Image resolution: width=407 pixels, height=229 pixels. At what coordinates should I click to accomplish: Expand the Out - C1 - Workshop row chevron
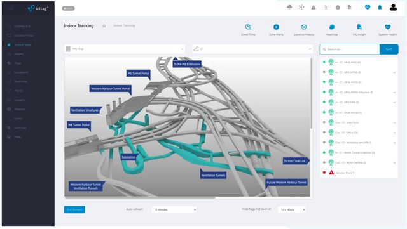[x=394, y=143]
